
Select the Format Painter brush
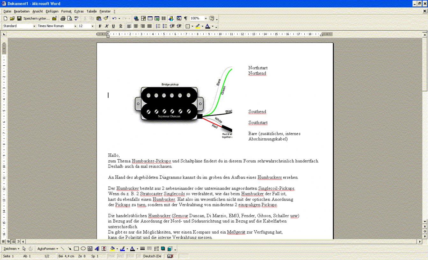106,19
